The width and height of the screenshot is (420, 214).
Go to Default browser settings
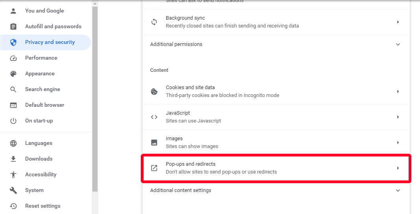point(44,105)
